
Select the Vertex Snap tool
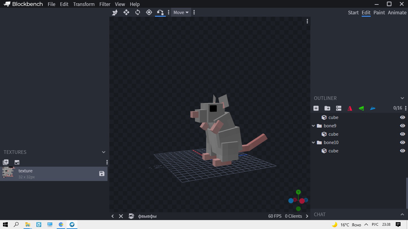[x=160, y=12]
